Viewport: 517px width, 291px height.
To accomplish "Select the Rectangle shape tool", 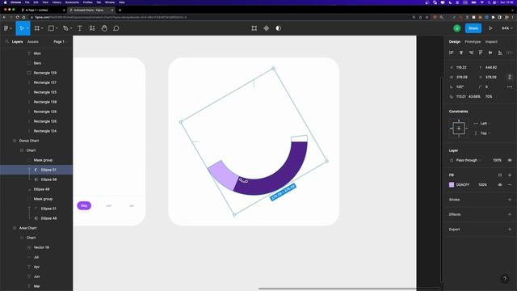I will pyautogui.click(x=51, y=28).
